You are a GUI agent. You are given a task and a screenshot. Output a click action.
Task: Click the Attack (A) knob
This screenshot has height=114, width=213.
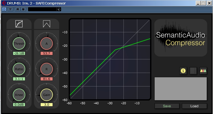coord(47,44)
